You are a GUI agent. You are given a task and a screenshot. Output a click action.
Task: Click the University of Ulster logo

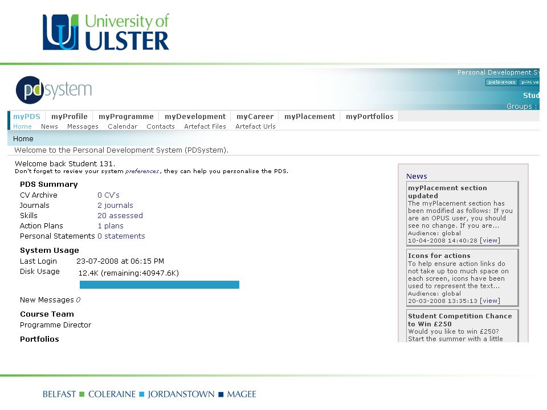tap(106, 32)
